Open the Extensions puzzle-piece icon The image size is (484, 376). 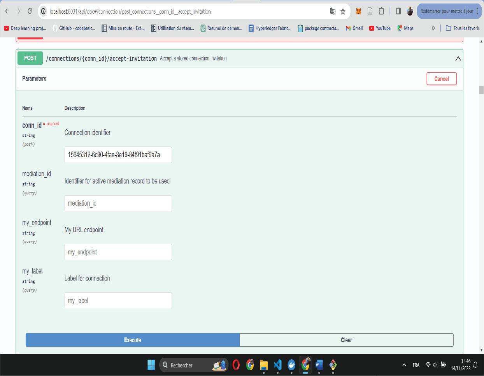[x=381, y=11]
